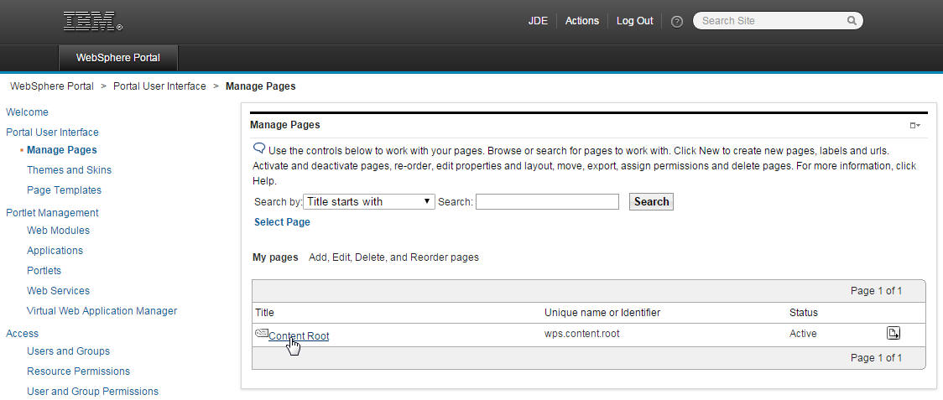Click the Title column header
Viewport: 943px width, 400px height.
click(264, 312)
